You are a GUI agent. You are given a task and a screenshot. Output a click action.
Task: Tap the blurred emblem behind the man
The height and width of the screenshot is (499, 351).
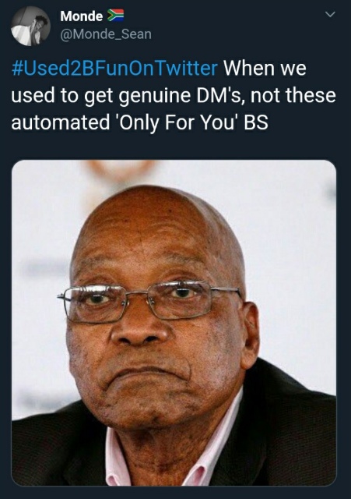[x=120, y=170]
